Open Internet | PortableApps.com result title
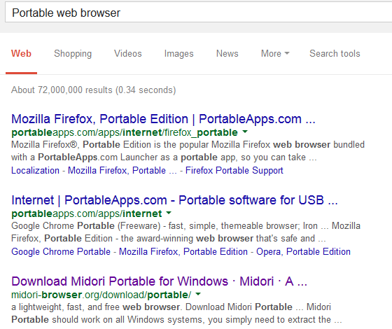The width and height of the screenshot is (392, 329). (x=174, y=200)
